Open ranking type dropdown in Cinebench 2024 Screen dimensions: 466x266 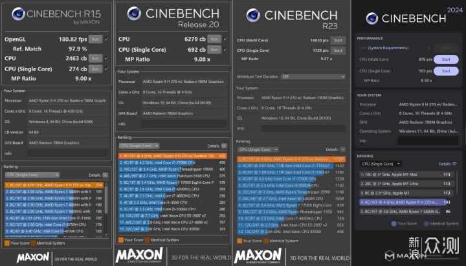coord(381,164)
